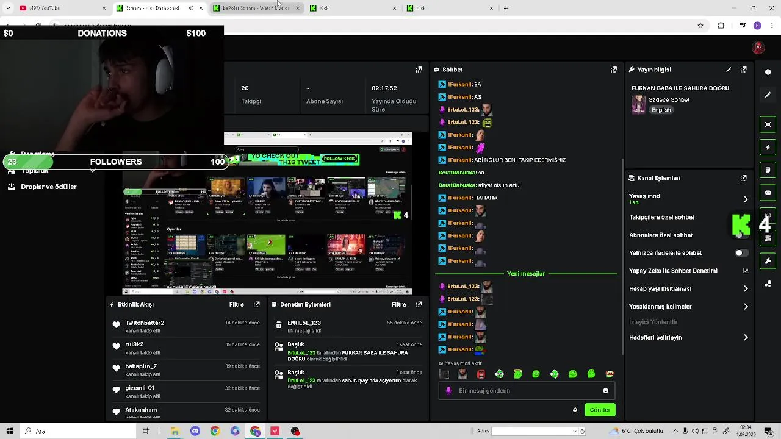Viewport: 781px width, 439px height.
Task: Open Droplar ve ödüller sidebar item
Action: 43,187
